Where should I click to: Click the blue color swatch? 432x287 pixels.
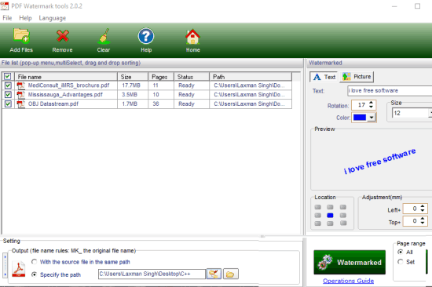(x=360, y=118)
